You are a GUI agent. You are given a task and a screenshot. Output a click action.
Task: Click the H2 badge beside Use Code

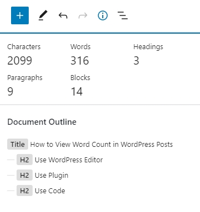click(24, 190)
